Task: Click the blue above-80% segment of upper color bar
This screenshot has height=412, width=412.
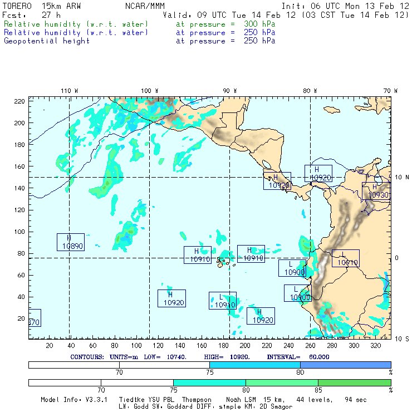Action: pos(346,365)
